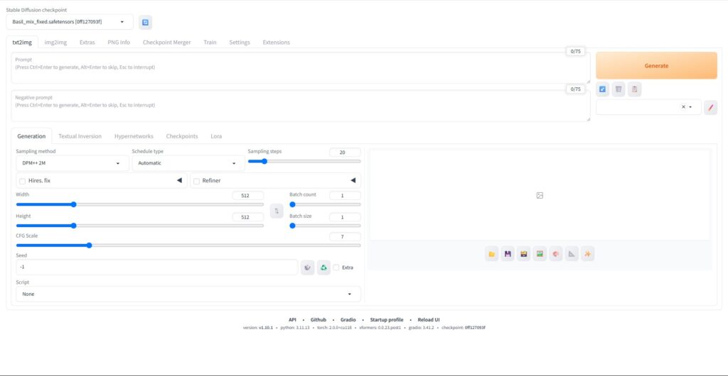
Task: Click the blue arrow read-parameters icon under Generate
Action: point(602,89)
